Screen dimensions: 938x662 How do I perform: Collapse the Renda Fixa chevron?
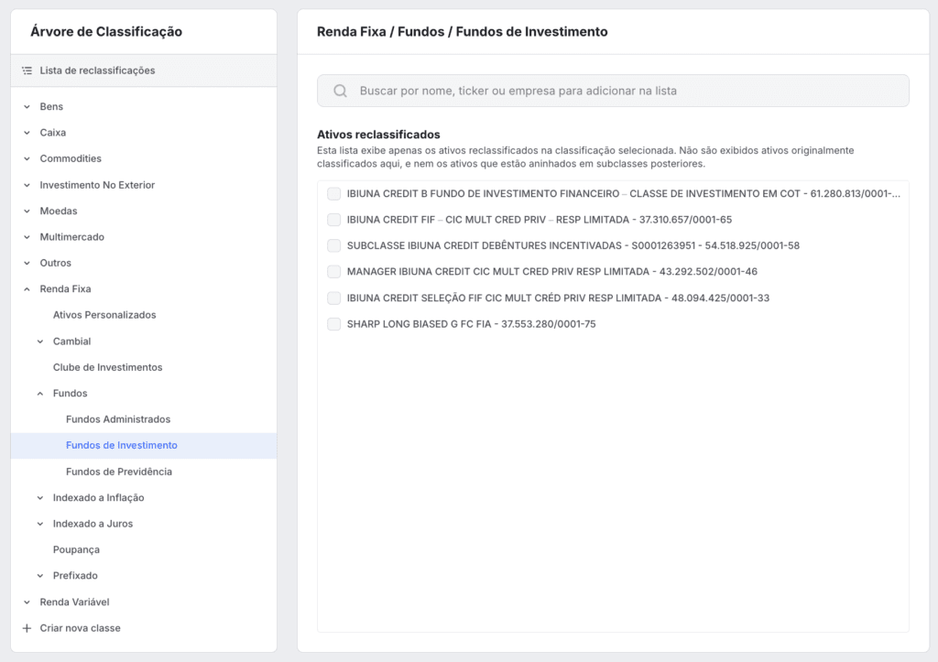pos(27,289)
